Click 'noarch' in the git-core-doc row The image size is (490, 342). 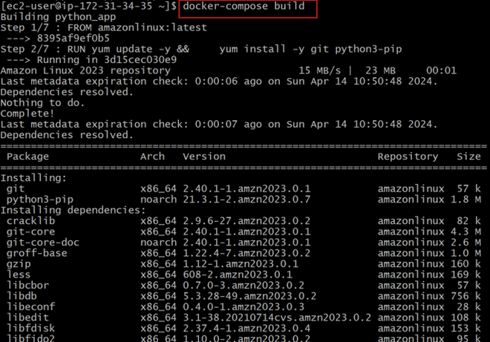pyautogui.click(x=158, y=243)
